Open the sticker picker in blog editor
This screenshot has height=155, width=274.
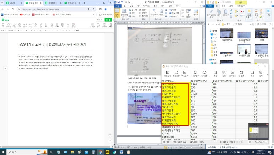click(x=19, y=25)
